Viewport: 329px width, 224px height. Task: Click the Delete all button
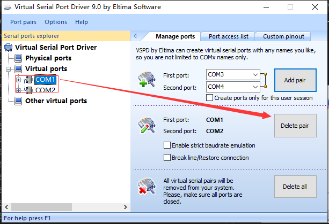coord(295,187)
